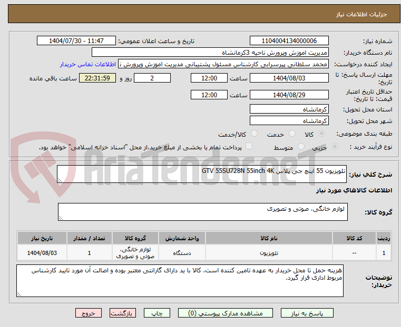
Task: Click the نوع فرآیند خرید label
Action: [x=370, y=147]
